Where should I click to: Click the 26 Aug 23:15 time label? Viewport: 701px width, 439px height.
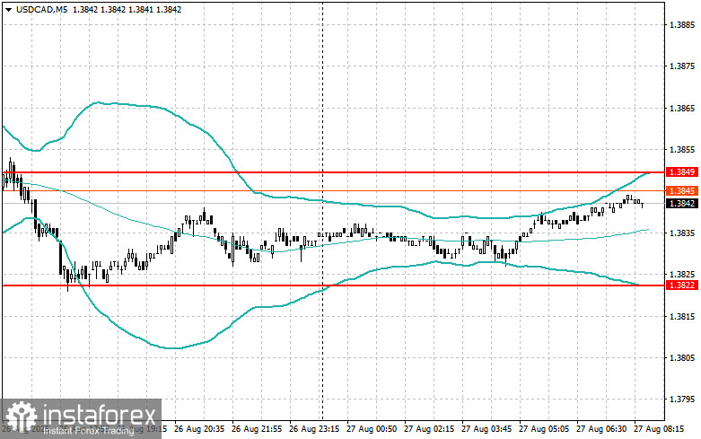click(314, 429)
